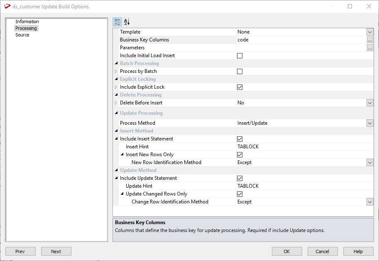Open Business Key Columns ellipsis button
379x261 pixels.
370,40
